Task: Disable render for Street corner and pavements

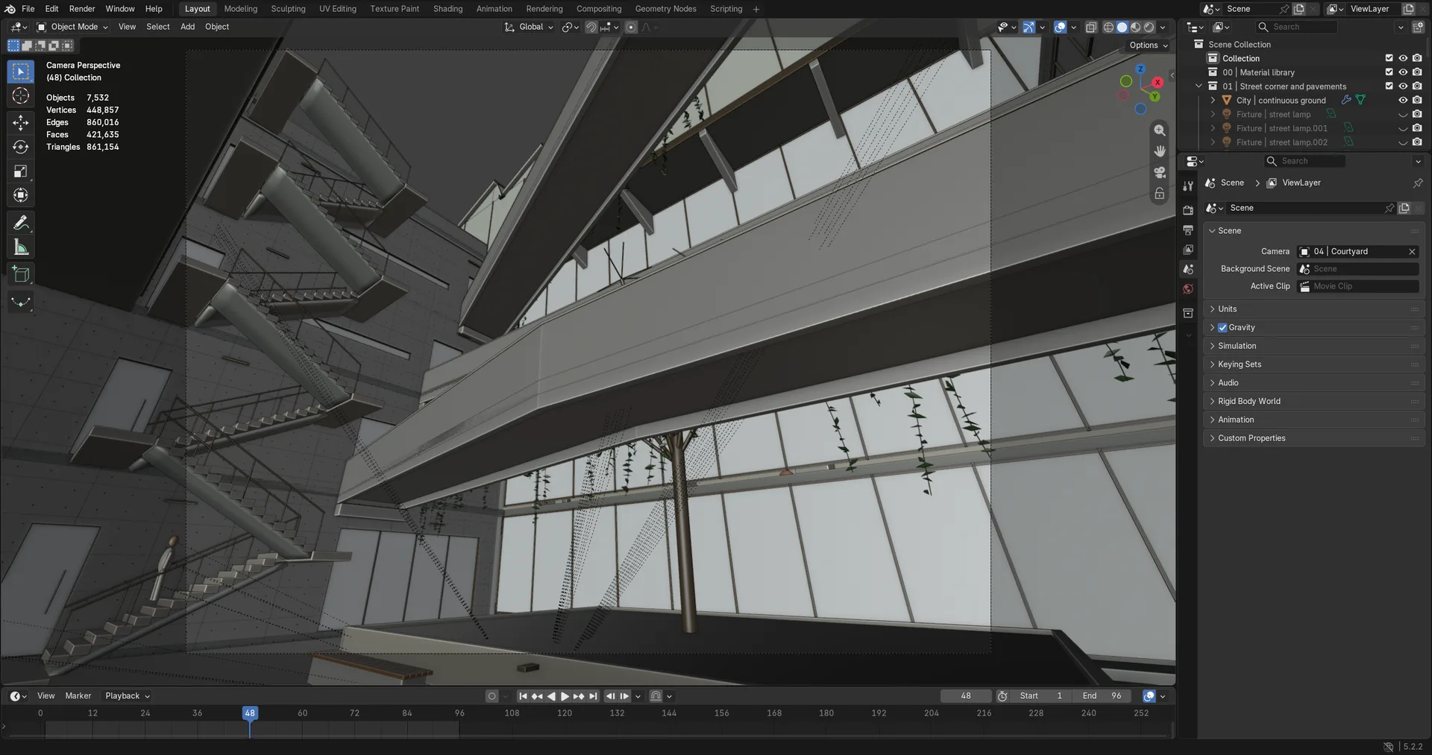Action: coord(1417,86)
